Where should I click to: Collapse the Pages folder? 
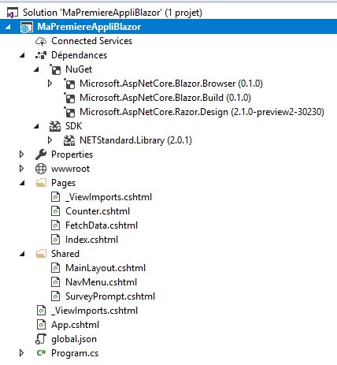(22, 183)
